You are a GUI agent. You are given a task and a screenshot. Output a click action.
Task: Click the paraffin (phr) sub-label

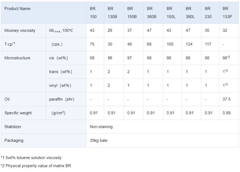[x=62, y=99]
